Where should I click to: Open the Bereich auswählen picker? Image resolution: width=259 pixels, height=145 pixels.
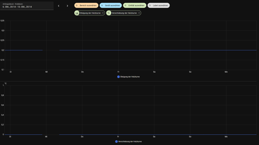(86, 5)
